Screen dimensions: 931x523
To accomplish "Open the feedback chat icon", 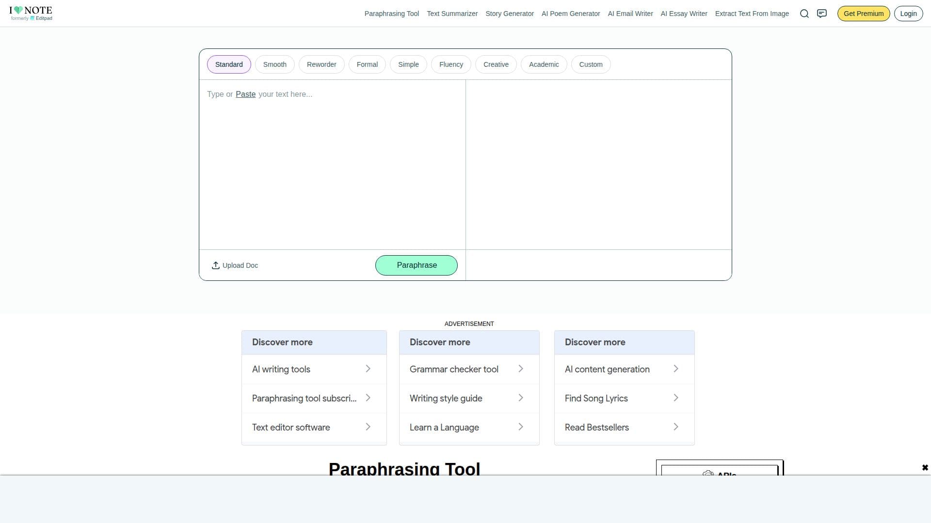I will pyautogui.click(x=822, y=14).
